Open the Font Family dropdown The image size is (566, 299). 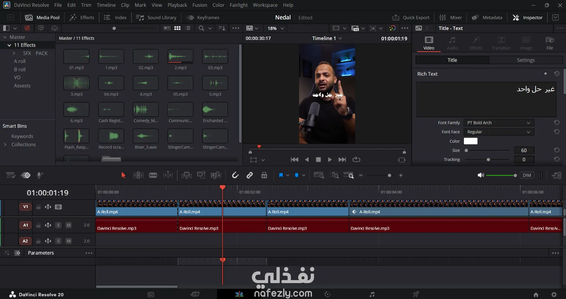pyautogui.click(x=499, y=123)
